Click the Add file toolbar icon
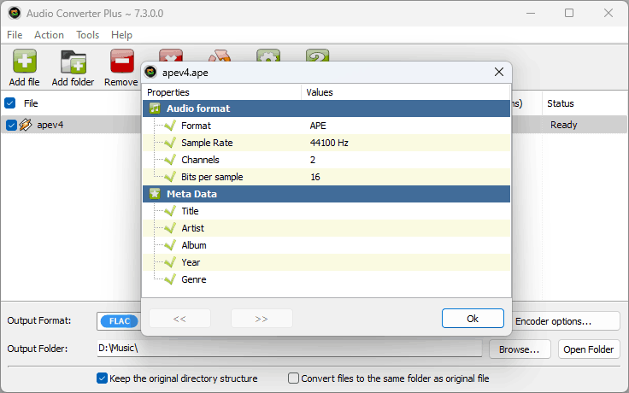Viewport: 629px width, 393px height. pos(25,61)
